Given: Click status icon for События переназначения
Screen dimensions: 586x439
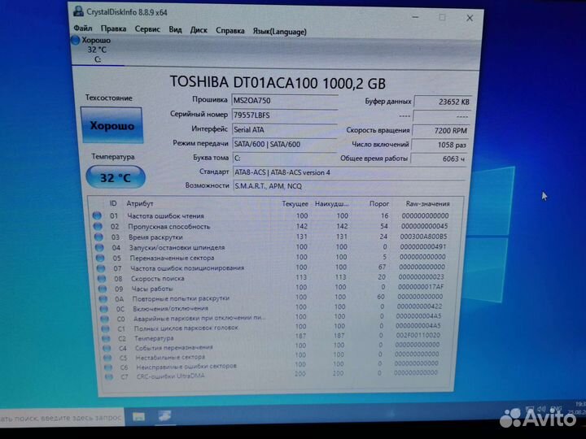Looking at the screenshot, I should coord(107,348).
